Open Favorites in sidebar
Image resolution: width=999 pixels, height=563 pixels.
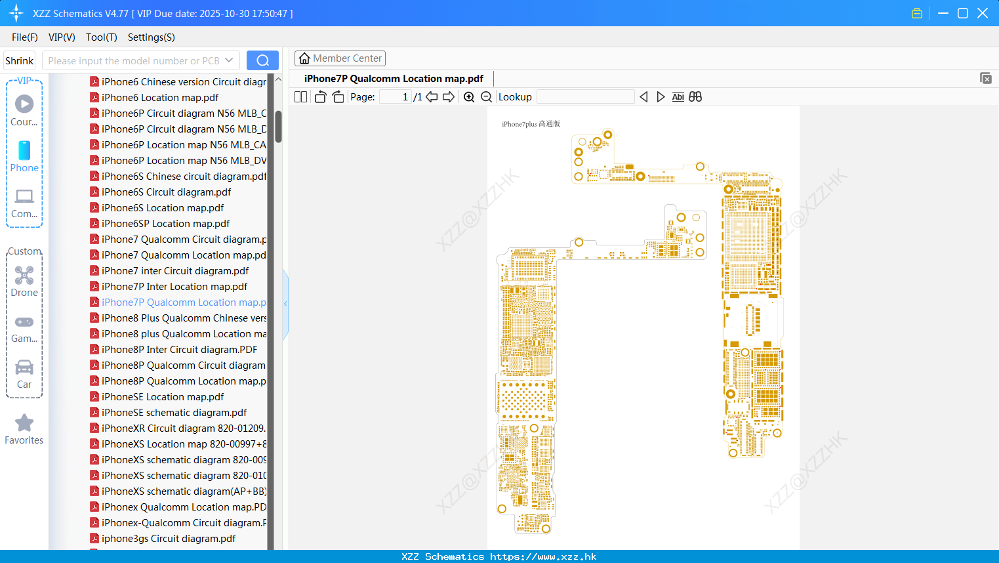pyautogui.click(x=24, y=430)
